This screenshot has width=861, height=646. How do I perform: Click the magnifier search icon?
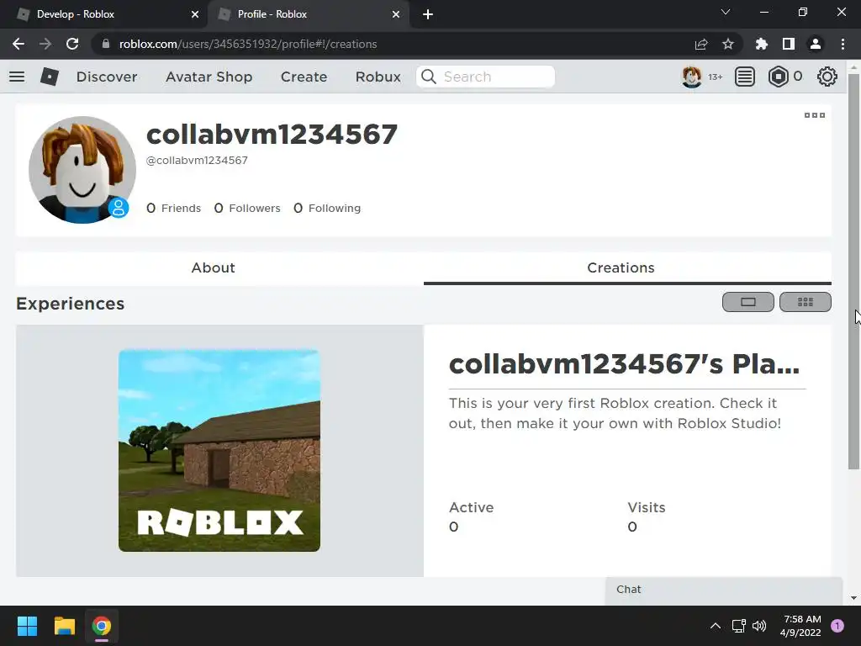coord(429,77)
